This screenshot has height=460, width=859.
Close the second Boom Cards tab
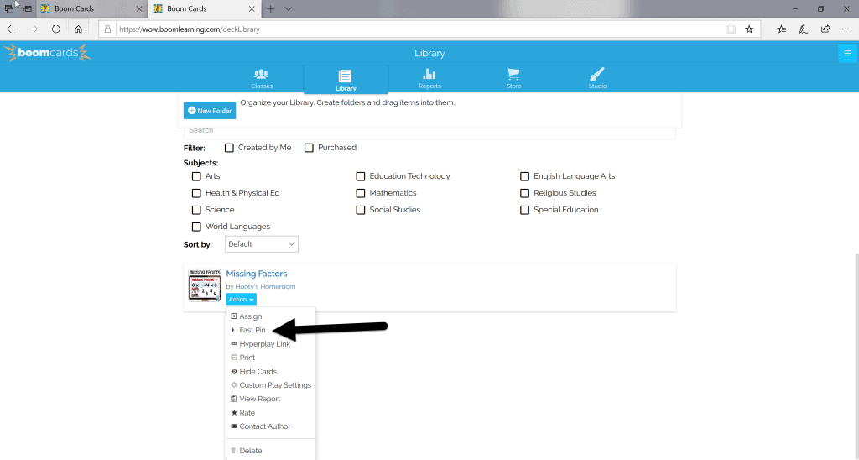(x=252, y=8)
